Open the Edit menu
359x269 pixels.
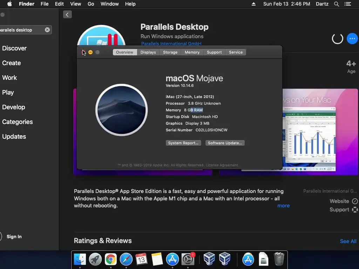(x=59, y=4)
